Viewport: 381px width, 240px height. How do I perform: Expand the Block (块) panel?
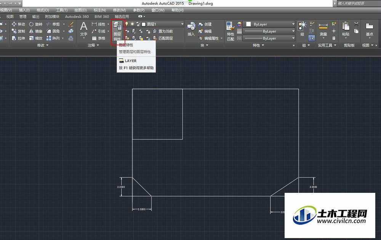click(x=204, y=45)
